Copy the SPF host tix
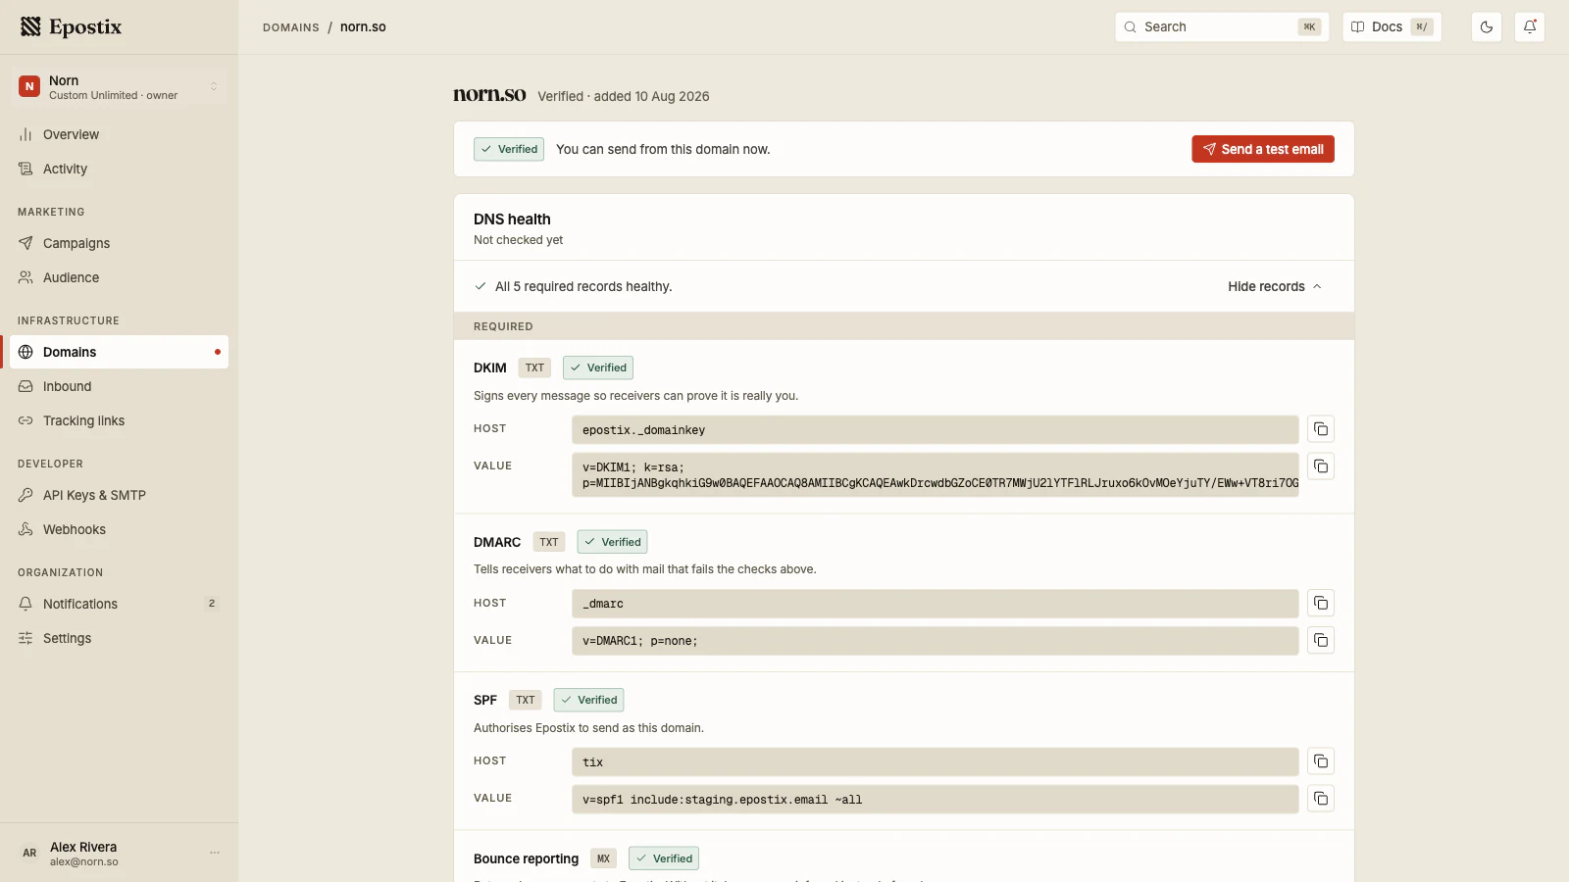 pyautogui.click(x=1321, y=761)
